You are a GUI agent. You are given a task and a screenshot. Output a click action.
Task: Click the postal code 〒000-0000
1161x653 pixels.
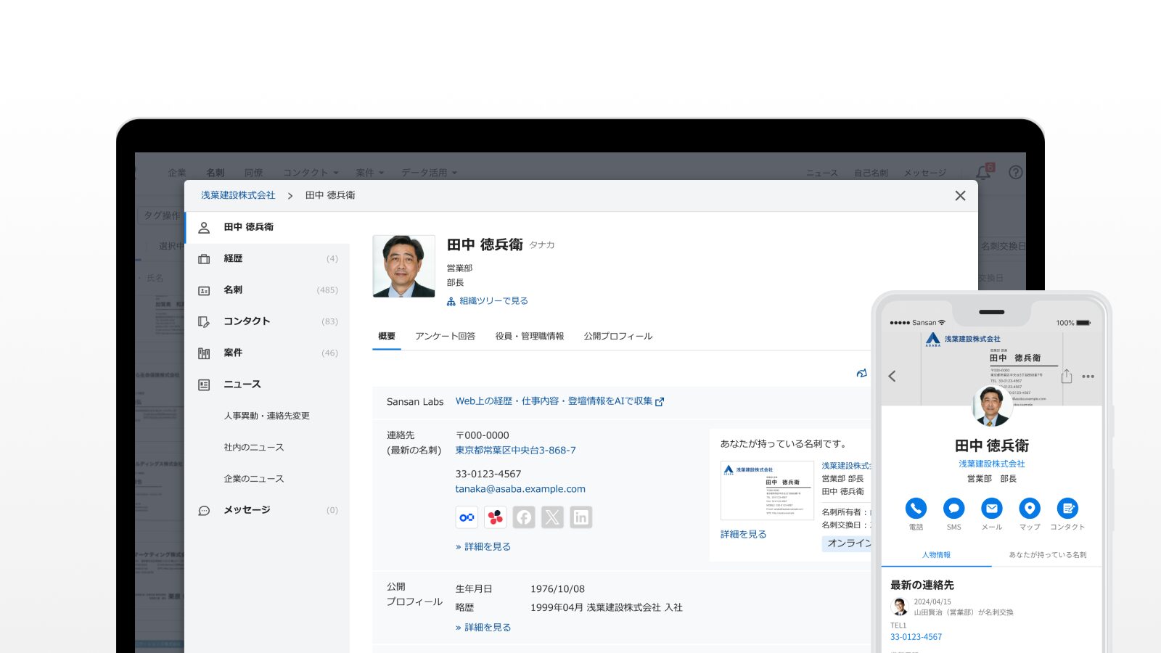[483, 435]
